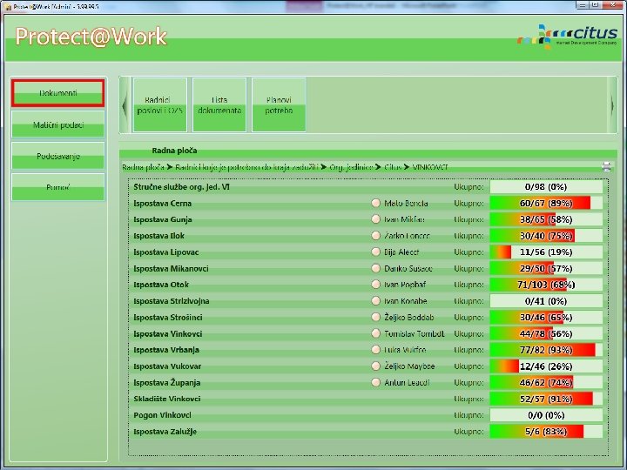Select the 'Ispostava Županja' label
The height and width of the screenshot is (470, 627).
coord(166,382)
